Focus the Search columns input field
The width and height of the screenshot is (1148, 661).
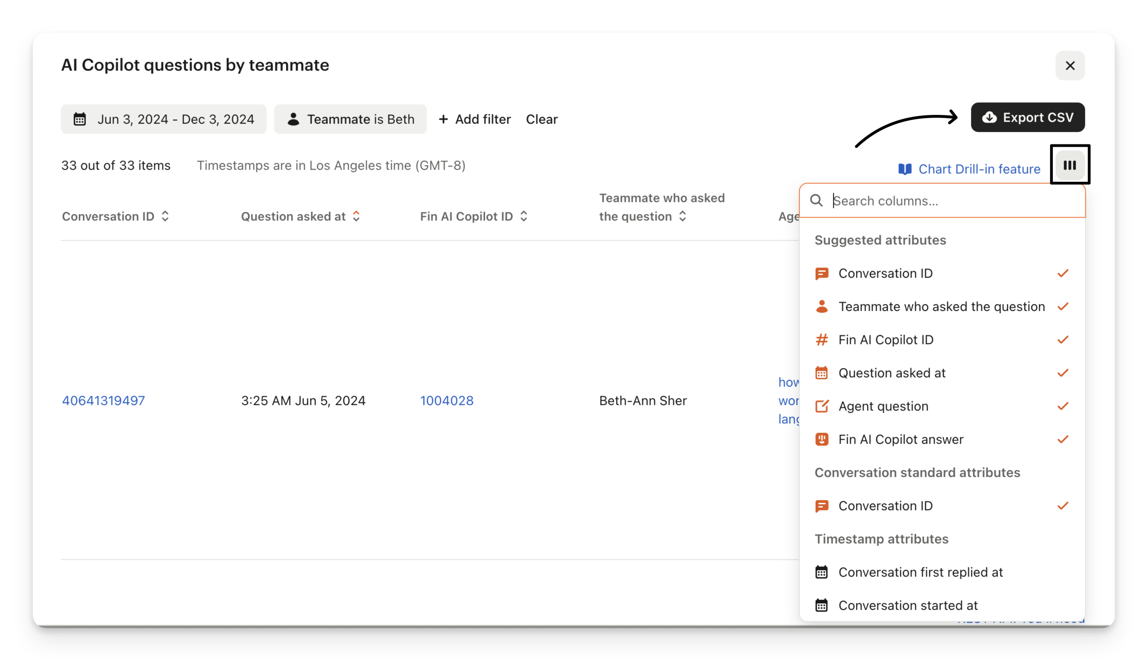coord(942,201)
